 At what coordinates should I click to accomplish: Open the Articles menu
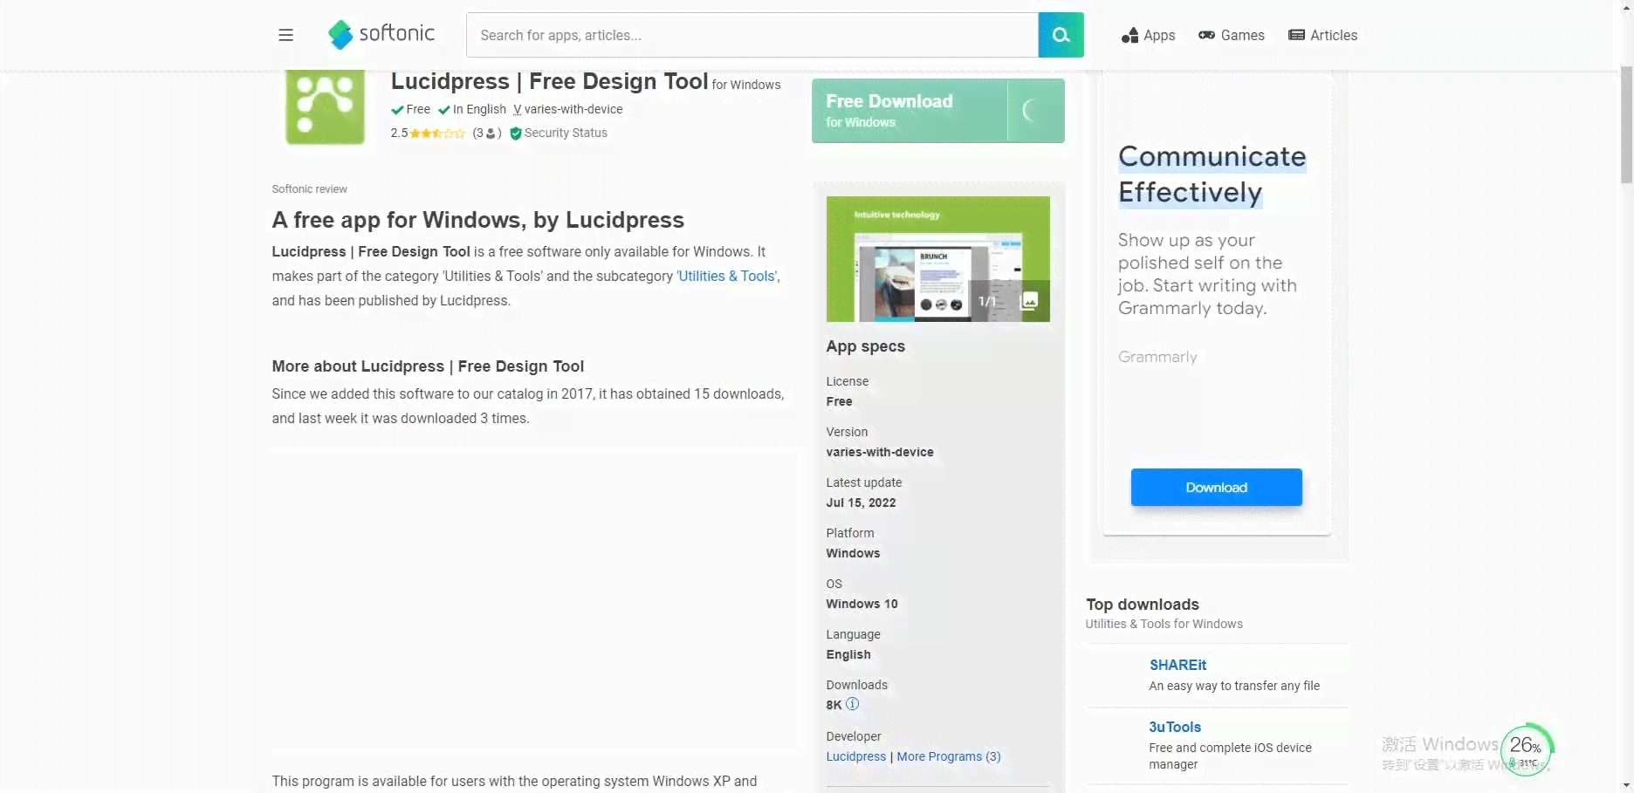click(x=1323, y=35)
